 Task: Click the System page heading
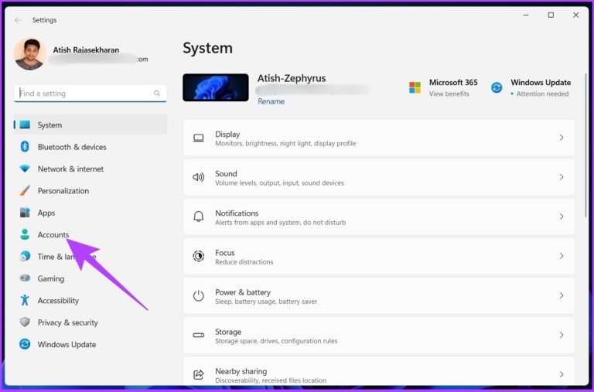pyautogui.click(x=207, y=49)
